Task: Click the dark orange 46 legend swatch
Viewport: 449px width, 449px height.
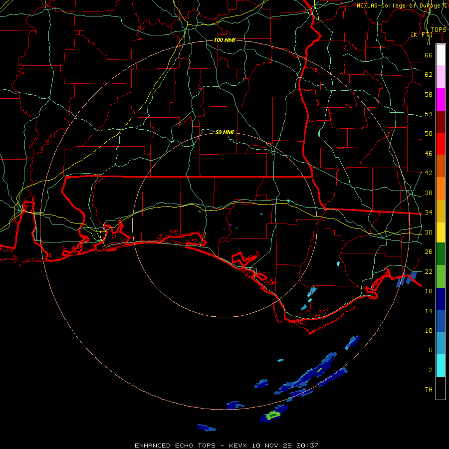Action: 441,166
